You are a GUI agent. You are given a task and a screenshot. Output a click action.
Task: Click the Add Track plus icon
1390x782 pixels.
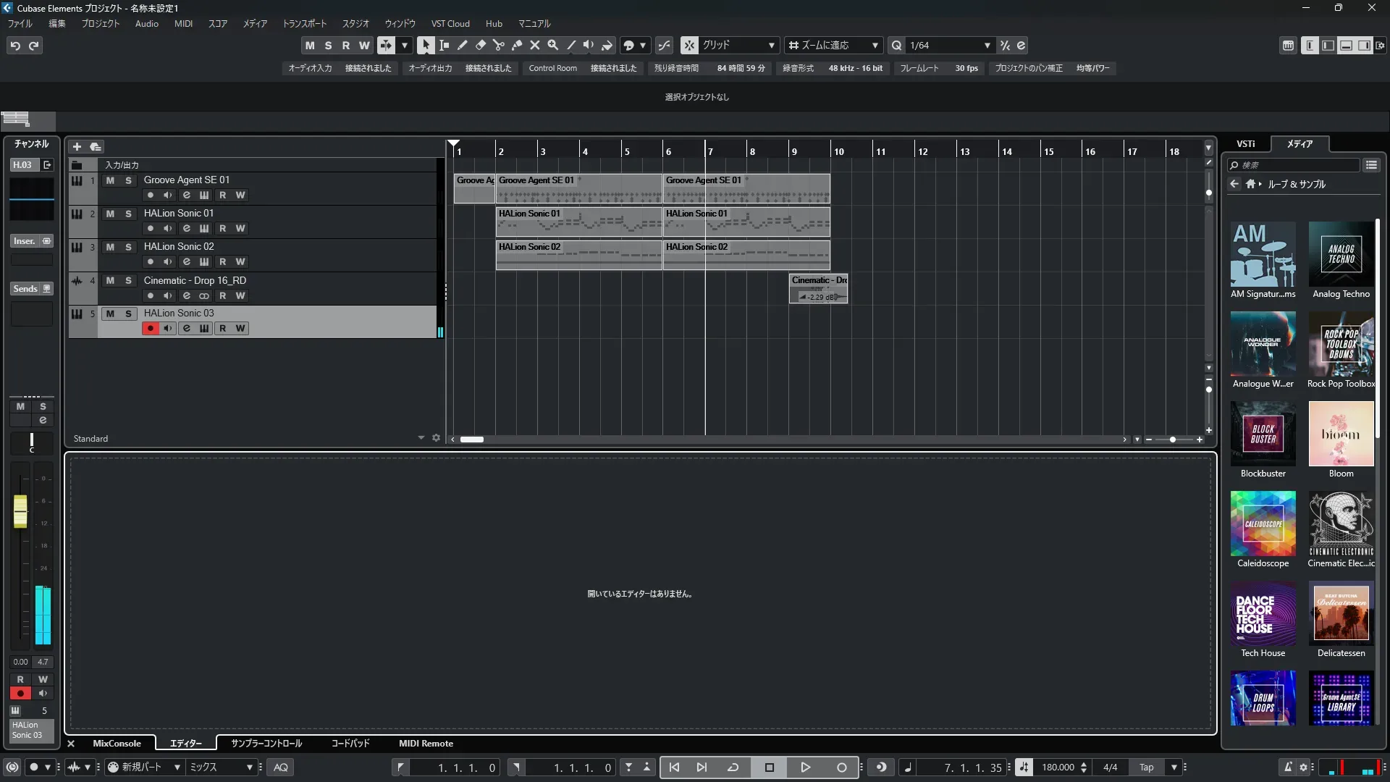pyautogui.click(x=77, y=146)
